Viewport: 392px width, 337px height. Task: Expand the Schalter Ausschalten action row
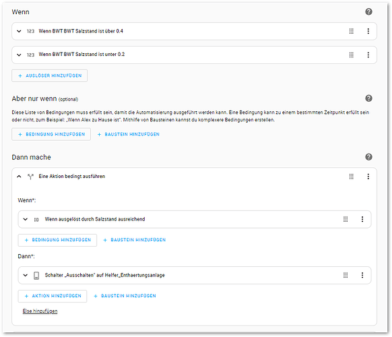coord(25,275)
